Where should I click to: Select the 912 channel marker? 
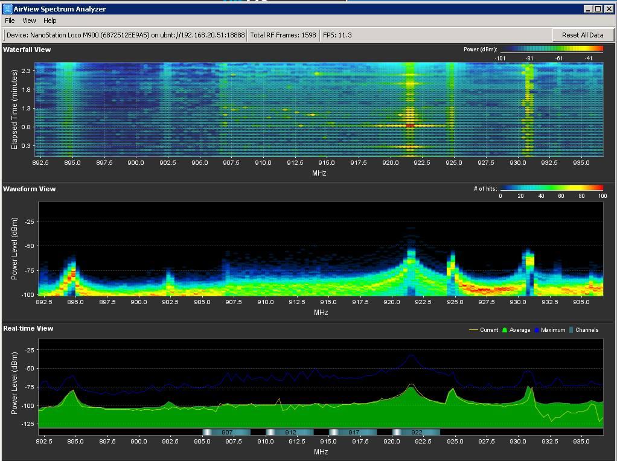click(x=290, y=432)
